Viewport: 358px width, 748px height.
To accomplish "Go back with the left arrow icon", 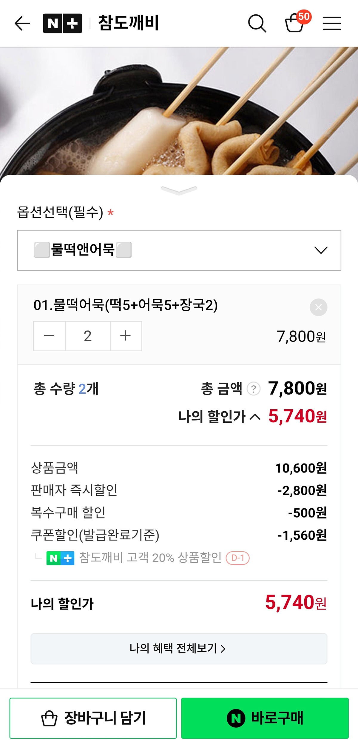I will tap(22, 23).
